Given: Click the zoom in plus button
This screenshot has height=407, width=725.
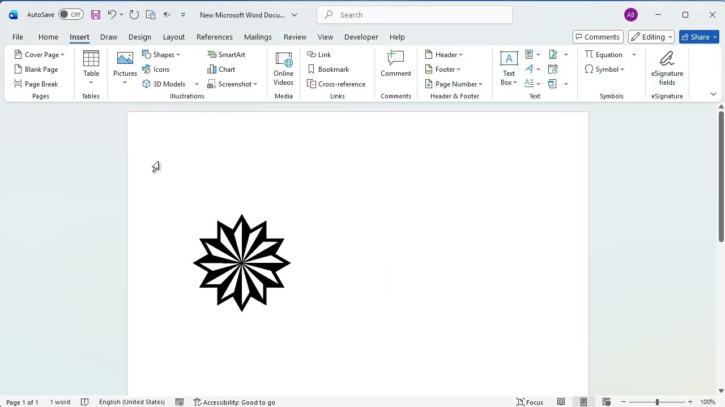Looking at the screenshot, I should click(690, 402).
